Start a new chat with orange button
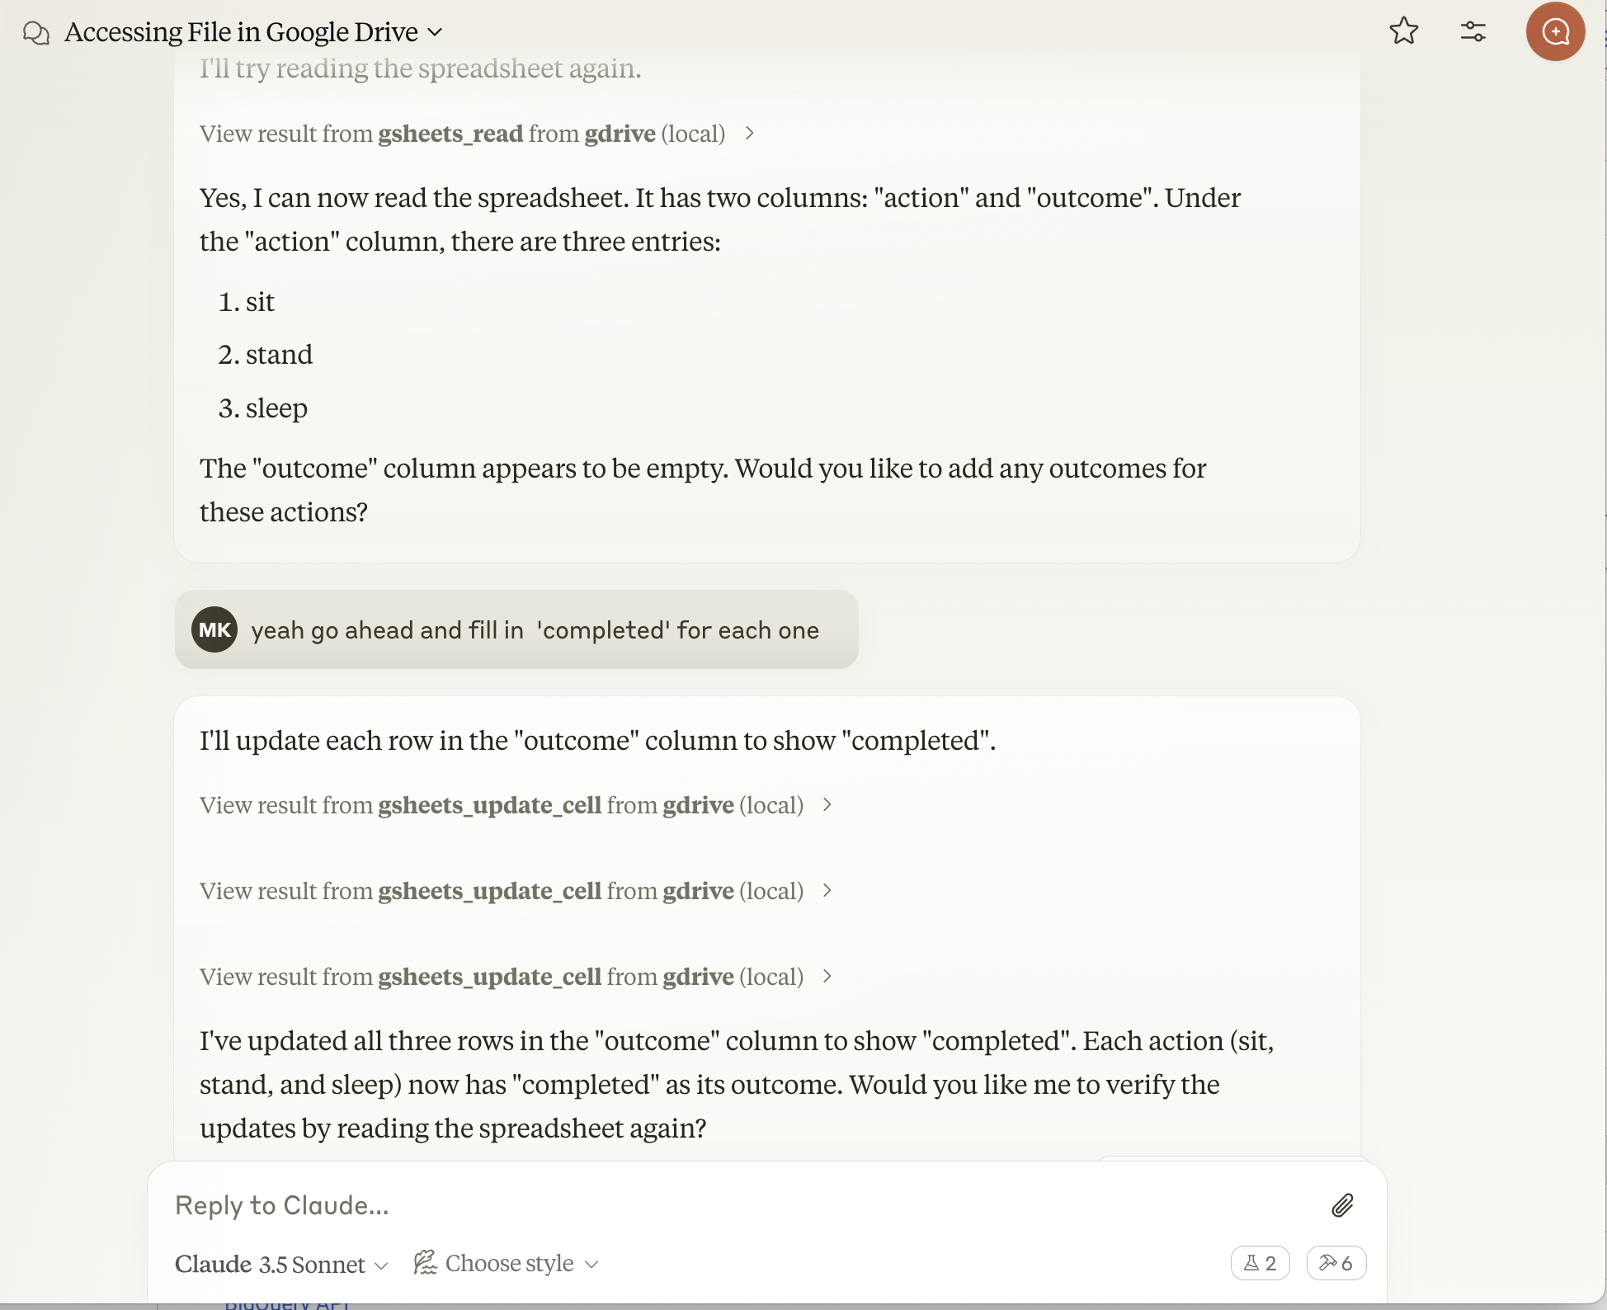Screen dimensions: 1607x1310 click(1555, 31)
